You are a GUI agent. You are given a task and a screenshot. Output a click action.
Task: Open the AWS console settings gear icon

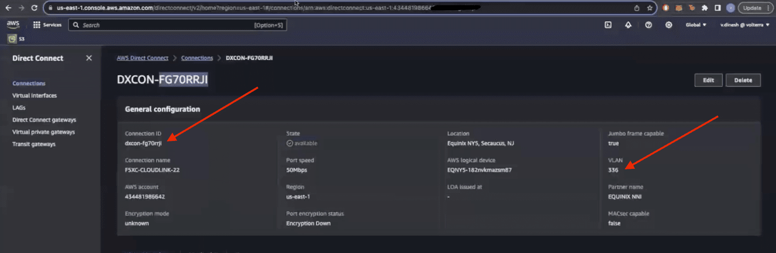(668, 25)
